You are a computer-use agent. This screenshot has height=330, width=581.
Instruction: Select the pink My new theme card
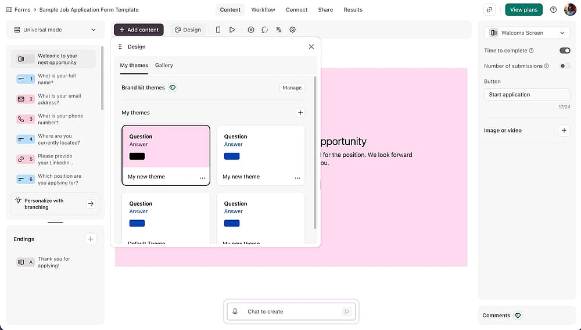coord(166,155)
